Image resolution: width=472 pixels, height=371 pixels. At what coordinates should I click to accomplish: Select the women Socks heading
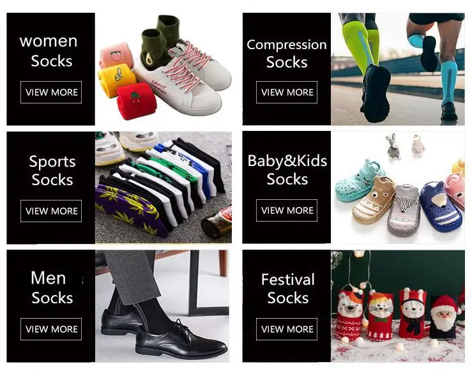tap(49, 50)
